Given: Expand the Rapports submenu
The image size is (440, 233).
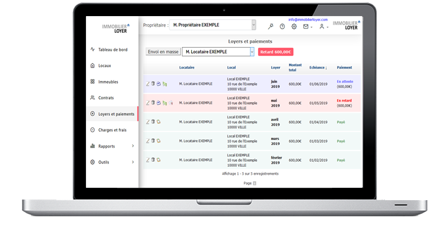Looking at the screenshot, I should pyautogui.click(x=133, y=146).
